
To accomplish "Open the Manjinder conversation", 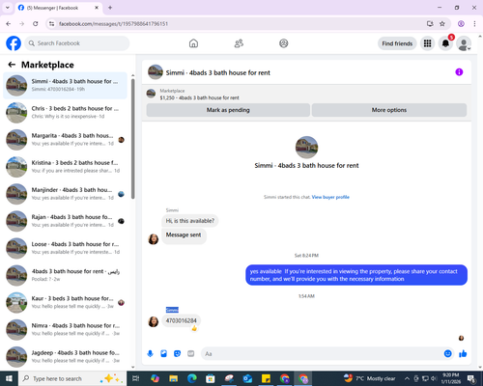I will (65, 194).
